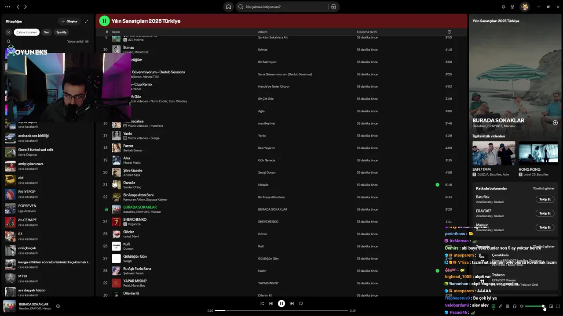Open the SAFI / TMM music video thumbnail
563x316 pixels.
click(494, 153)
